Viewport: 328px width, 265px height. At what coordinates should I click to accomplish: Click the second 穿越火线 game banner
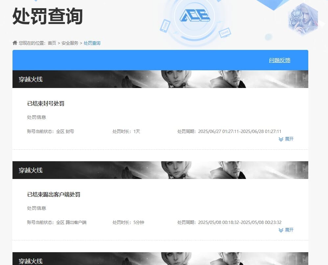coord(160,170)
